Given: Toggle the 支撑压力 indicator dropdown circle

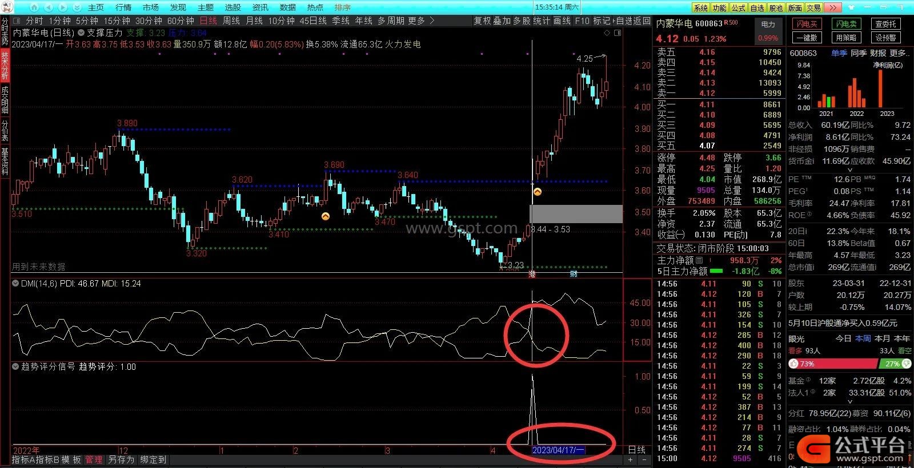Looking at the screenshot, I should point(81,33).
